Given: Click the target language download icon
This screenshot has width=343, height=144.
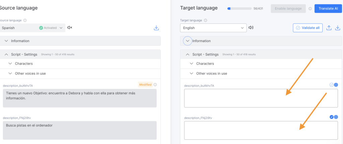Looking at the screenshot, I should point(337,28).
